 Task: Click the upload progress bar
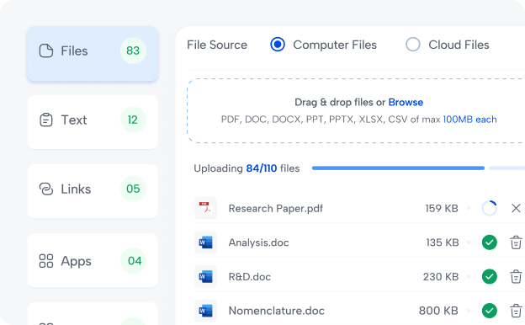(418, 168)
